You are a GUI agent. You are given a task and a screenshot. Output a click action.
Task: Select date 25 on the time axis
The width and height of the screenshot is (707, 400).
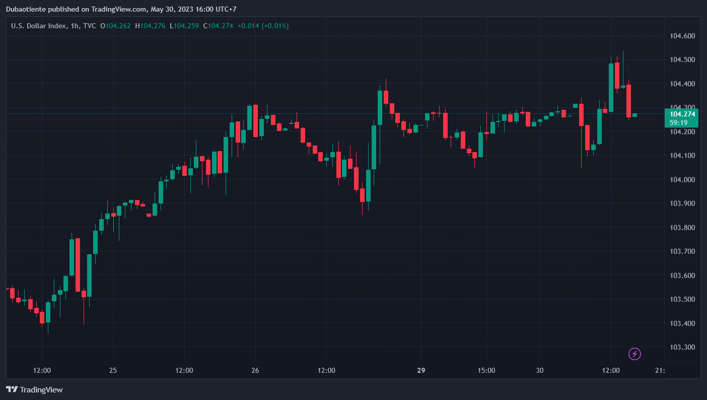pyautogui.click(x=113, y=371)
